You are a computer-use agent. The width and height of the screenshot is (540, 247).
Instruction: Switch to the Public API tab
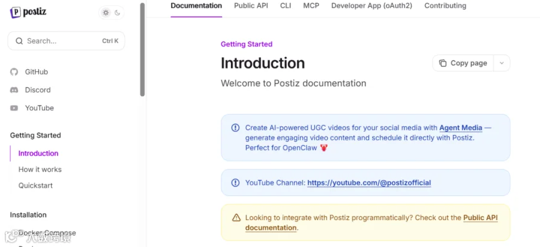251,6
